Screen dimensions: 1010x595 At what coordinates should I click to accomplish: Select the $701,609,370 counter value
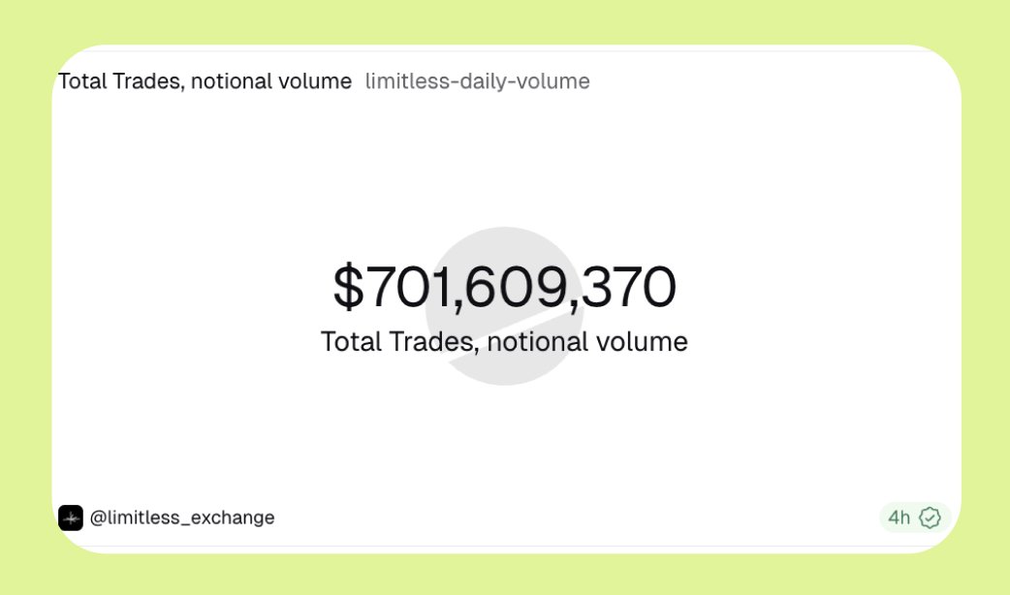pyautogui.click(x=504, y=288)
